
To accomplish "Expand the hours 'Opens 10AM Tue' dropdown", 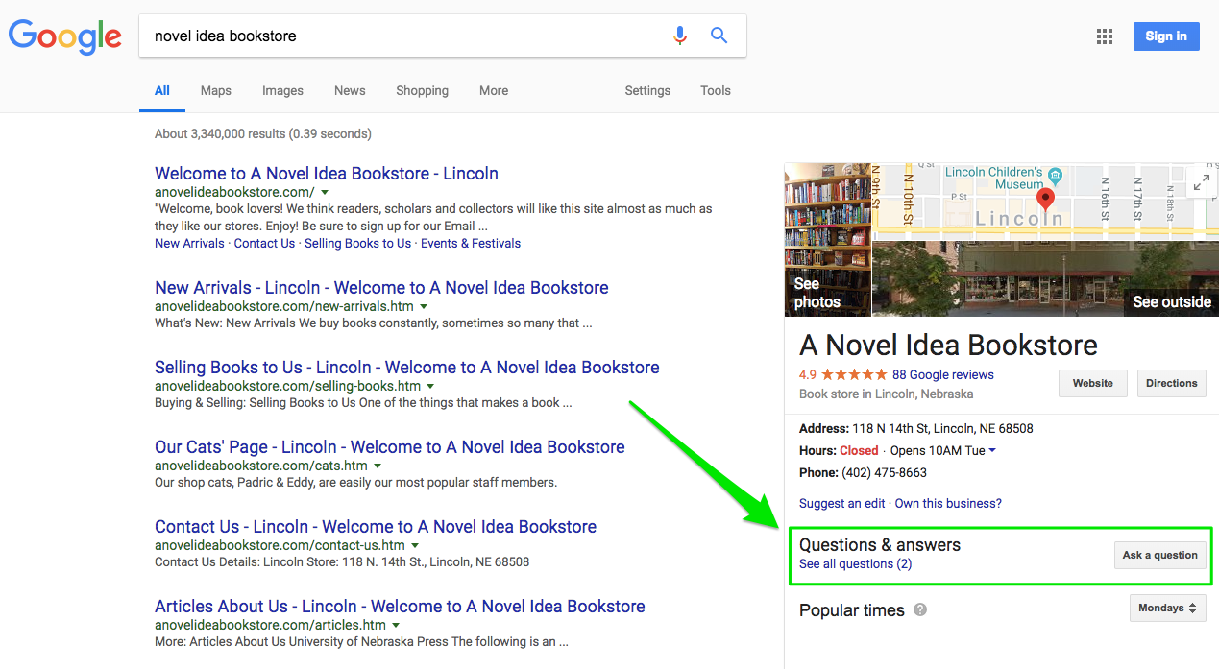I will point(992,450).
